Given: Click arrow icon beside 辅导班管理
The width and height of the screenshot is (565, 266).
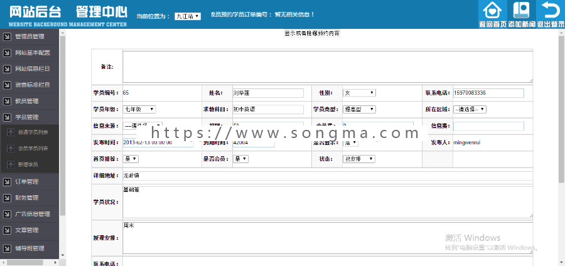Looking at the screenshot, I should (x=7, y=248).
